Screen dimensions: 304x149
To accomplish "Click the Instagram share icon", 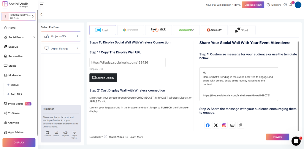I will 224,125.
